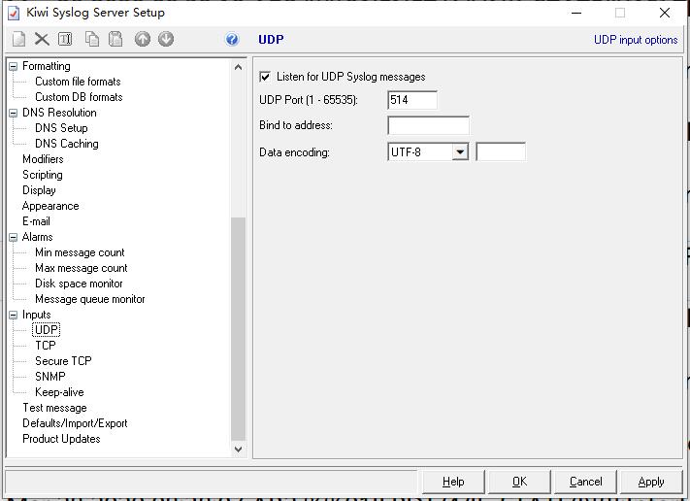The image size is (690, 501).
Task: Click the UDP Port input field
Action: tap(412, 100)
